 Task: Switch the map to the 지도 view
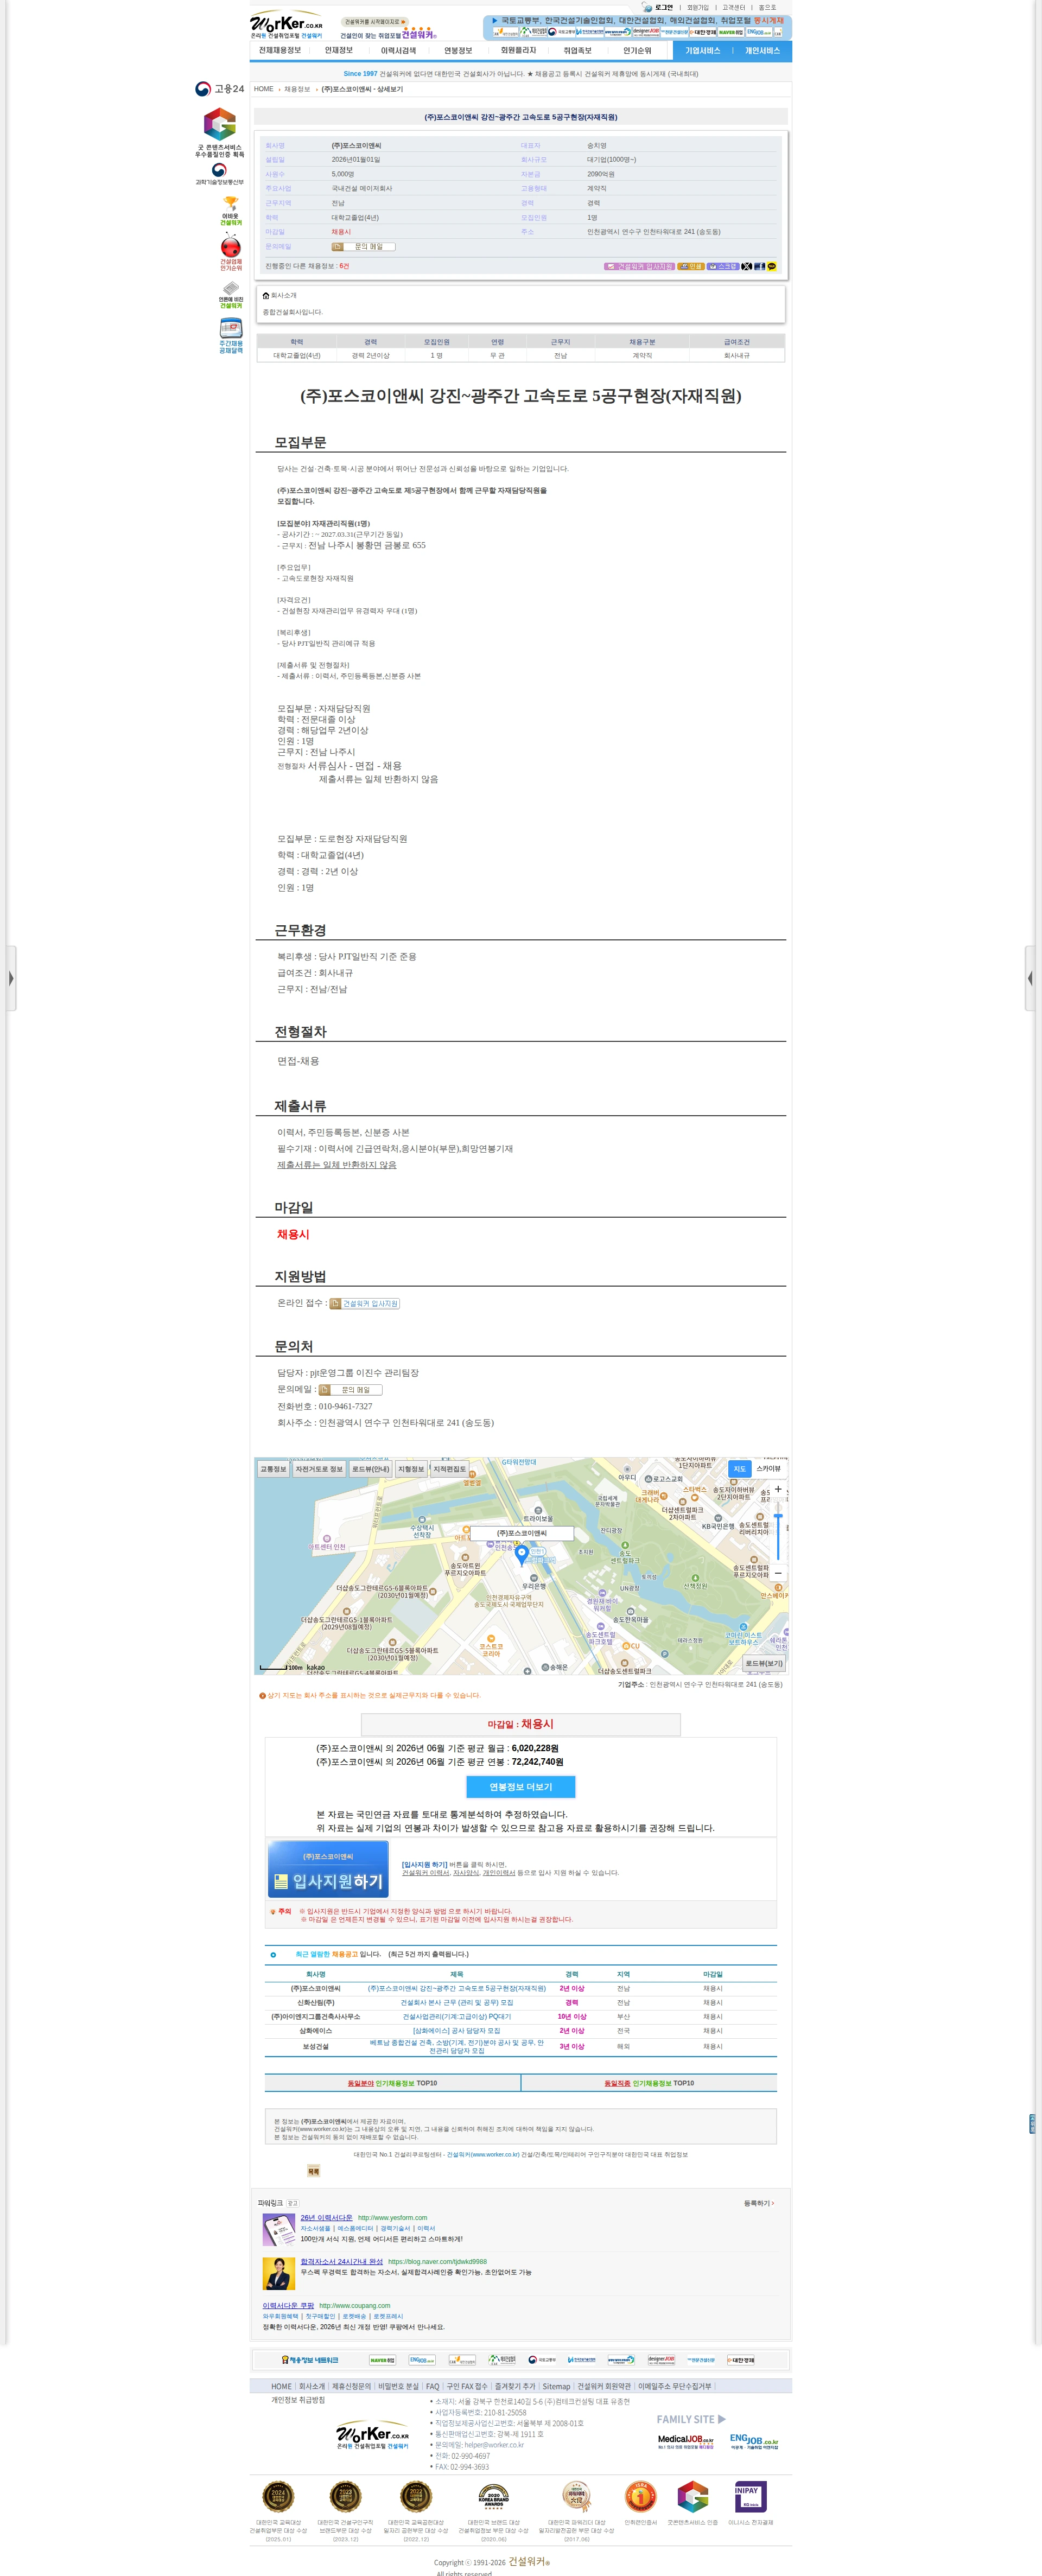click(739, 1469)
